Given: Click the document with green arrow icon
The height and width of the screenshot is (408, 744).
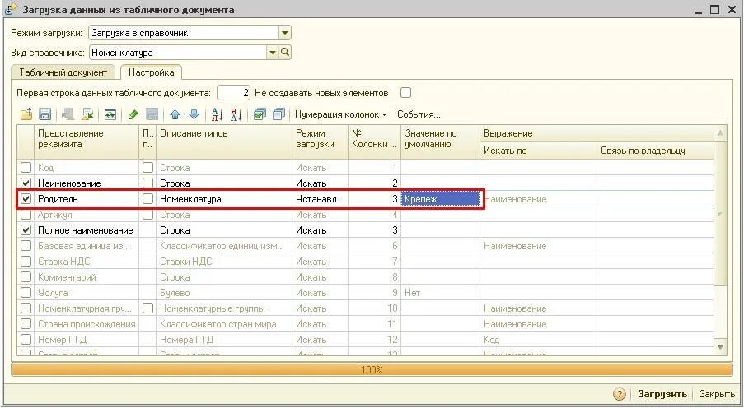Looking at the screenshot, I should 87,114.
